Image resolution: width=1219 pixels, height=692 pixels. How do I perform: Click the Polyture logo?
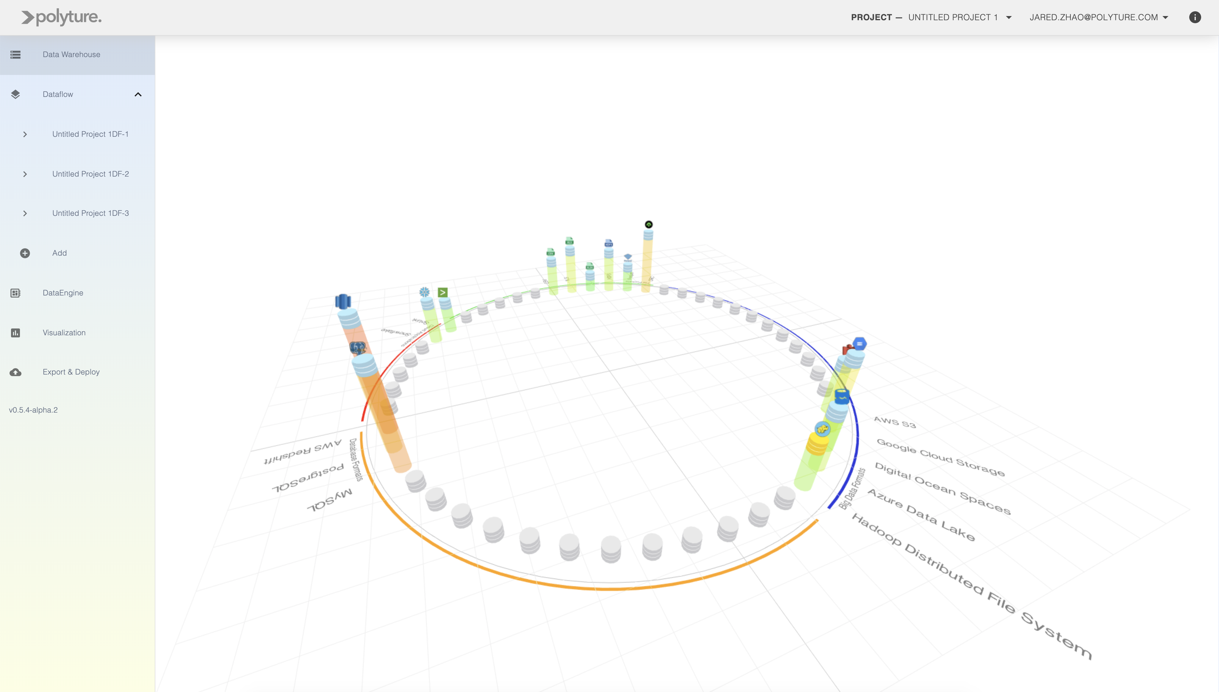tap(61, 18)
